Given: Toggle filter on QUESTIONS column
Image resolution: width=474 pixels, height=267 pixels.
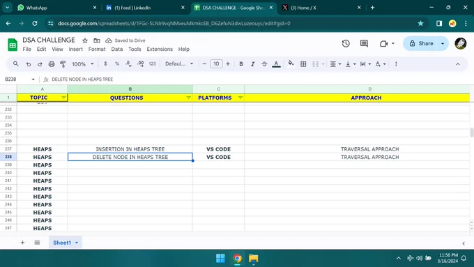Looking at the screenshot, I should pos(189,98).
